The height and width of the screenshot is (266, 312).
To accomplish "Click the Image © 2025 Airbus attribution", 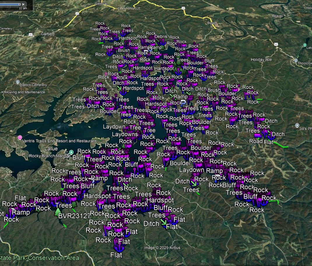I will [162, 248].
